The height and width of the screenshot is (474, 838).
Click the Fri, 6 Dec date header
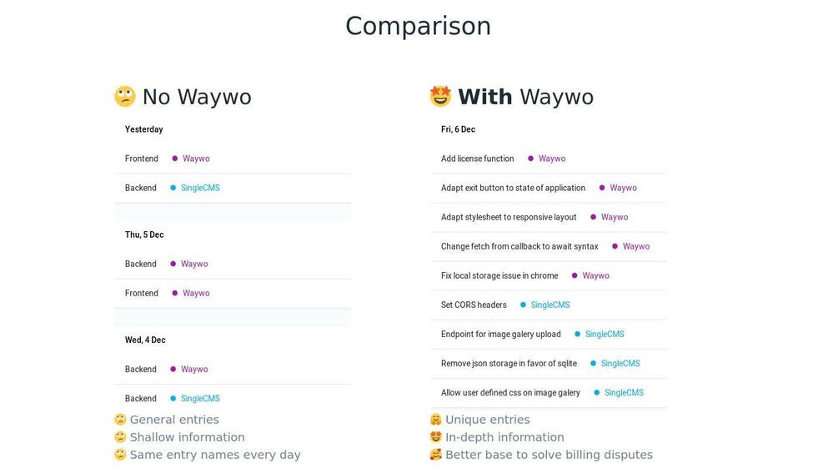(458, 129)
